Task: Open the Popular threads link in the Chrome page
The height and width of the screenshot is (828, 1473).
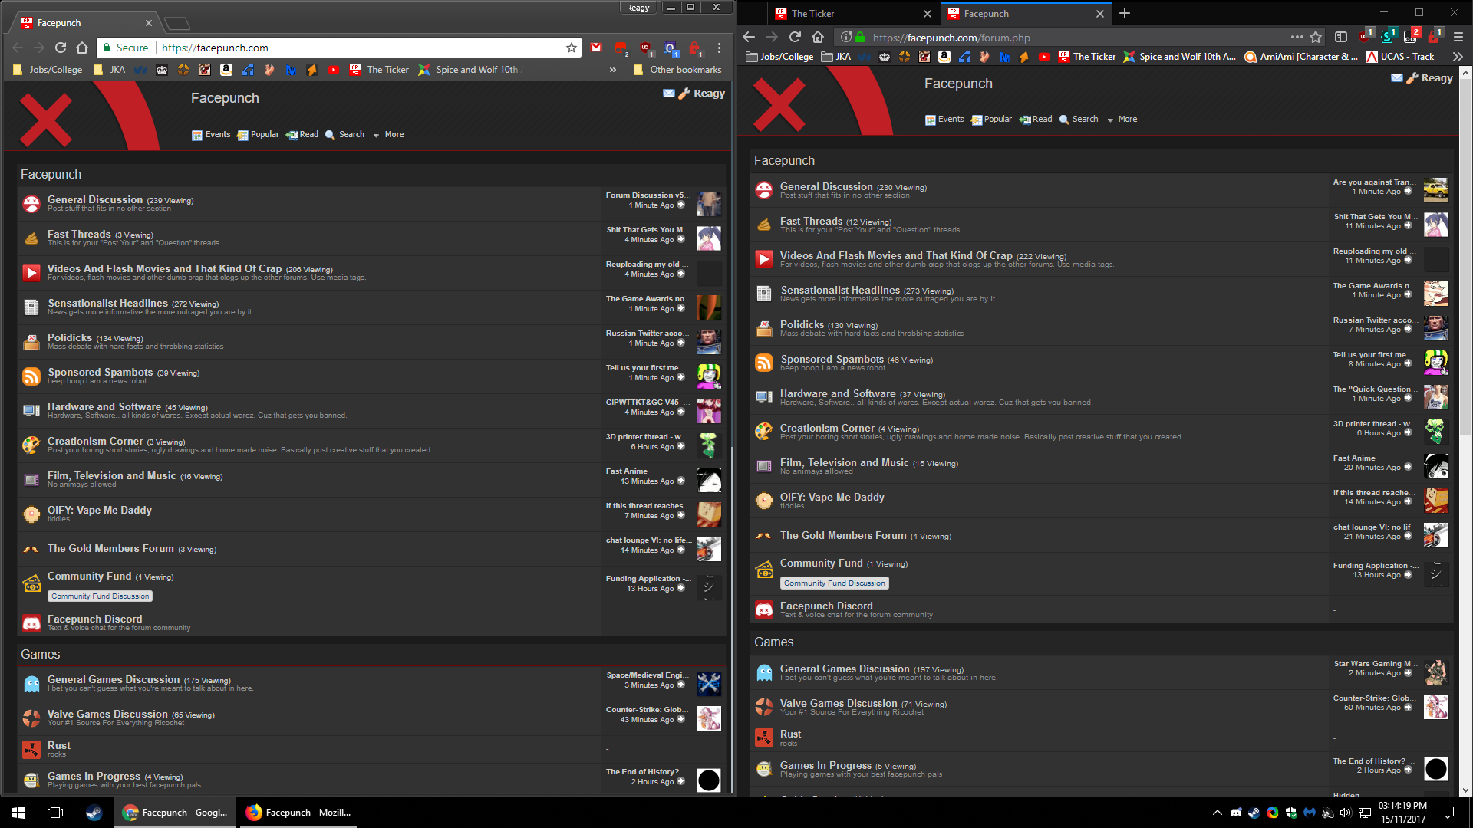Action: coord(258,135)
